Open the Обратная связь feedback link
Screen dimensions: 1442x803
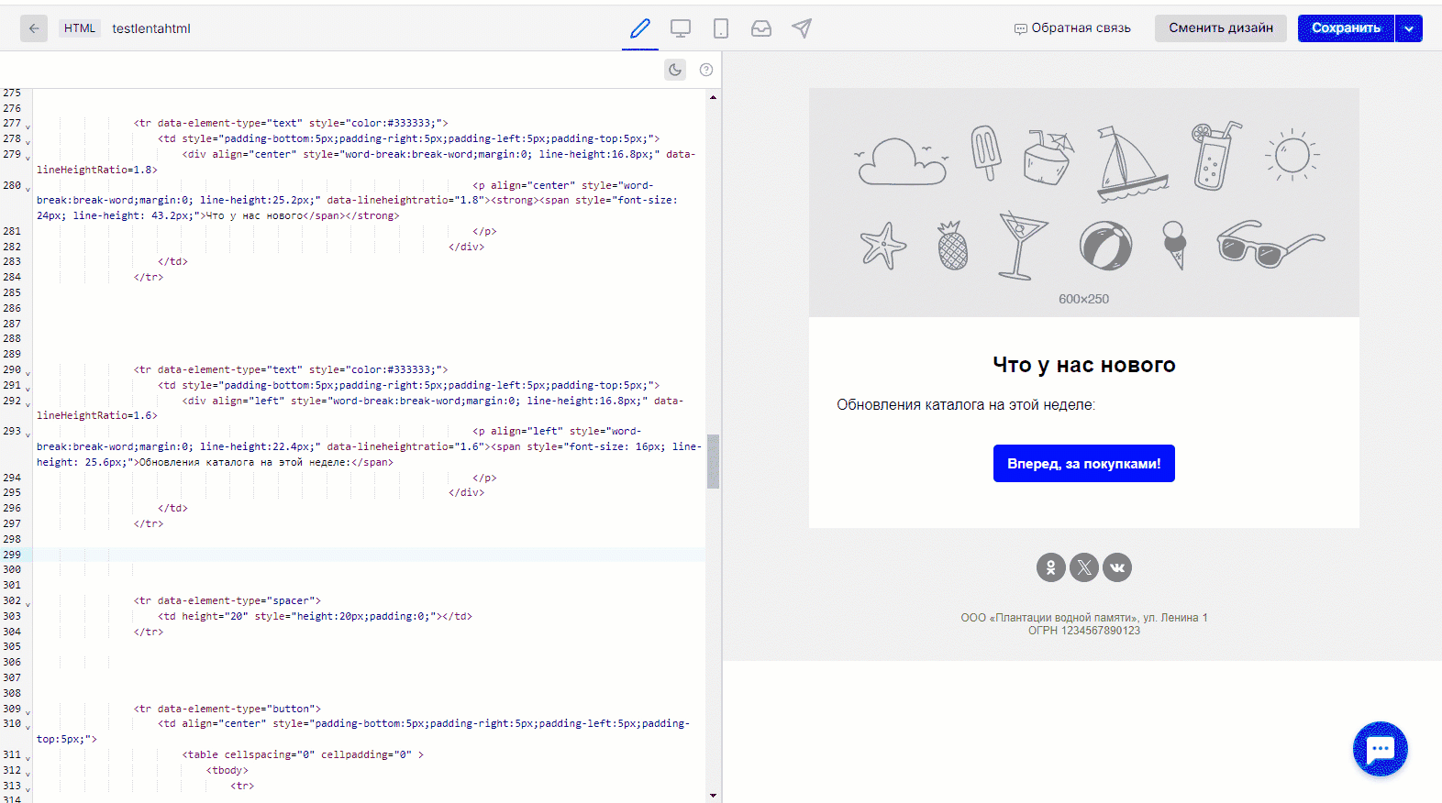1072,28
